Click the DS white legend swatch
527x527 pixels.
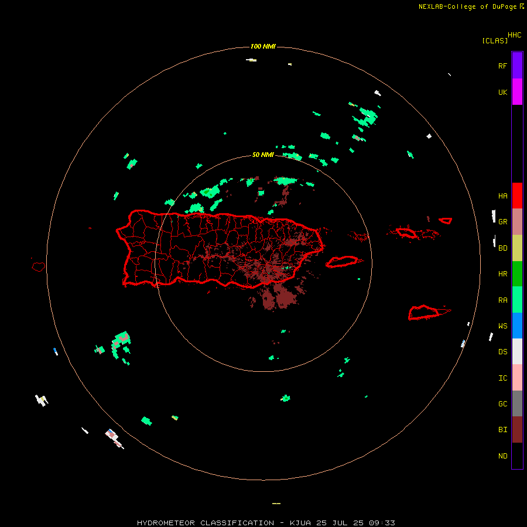click(x=517, y=351)
